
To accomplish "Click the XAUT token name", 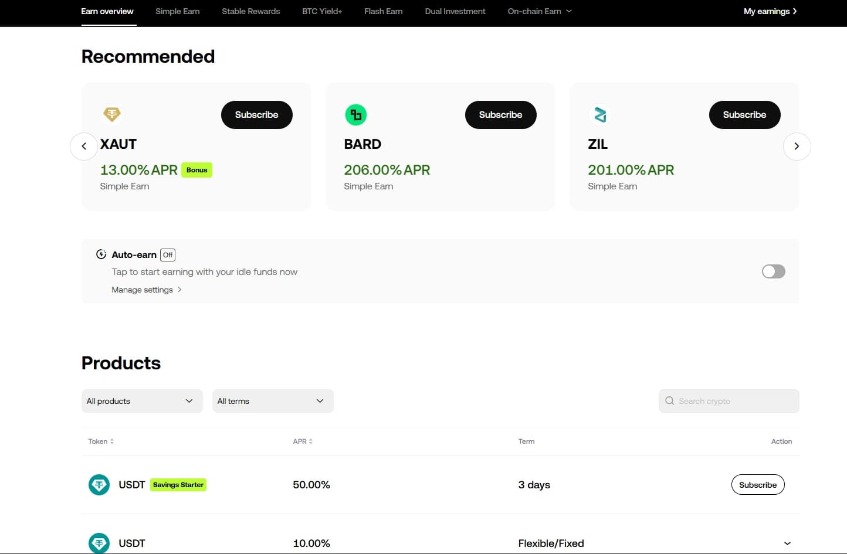I will coord(118,144).
